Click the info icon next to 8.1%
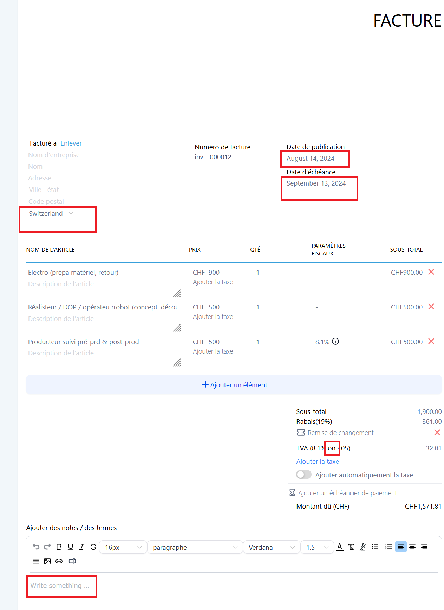Viewport: 444px width, 610px height. 335,341
